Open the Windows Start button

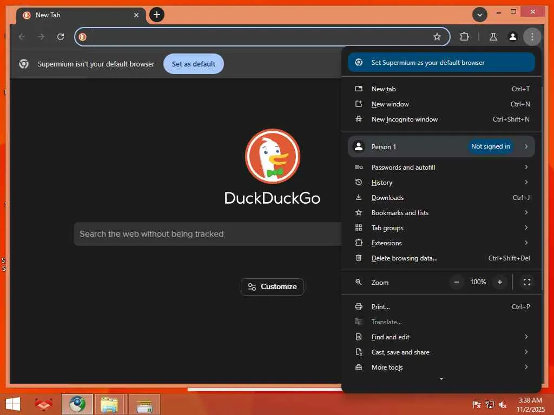tap(13, 404)
